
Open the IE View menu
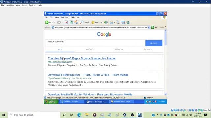point(57,17)
